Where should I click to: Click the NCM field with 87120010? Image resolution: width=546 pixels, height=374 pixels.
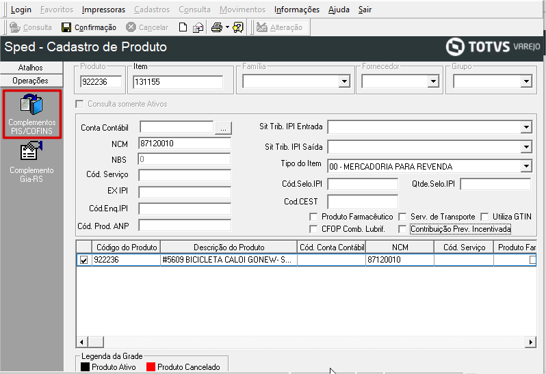(185, 144)
